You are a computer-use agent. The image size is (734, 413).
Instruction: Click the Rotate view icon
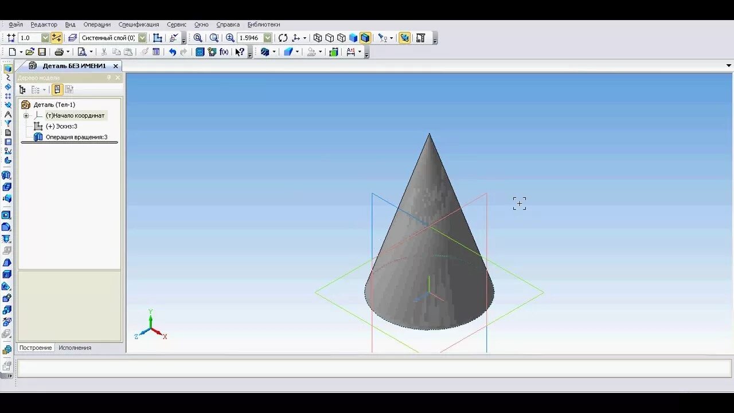(283, 38)
